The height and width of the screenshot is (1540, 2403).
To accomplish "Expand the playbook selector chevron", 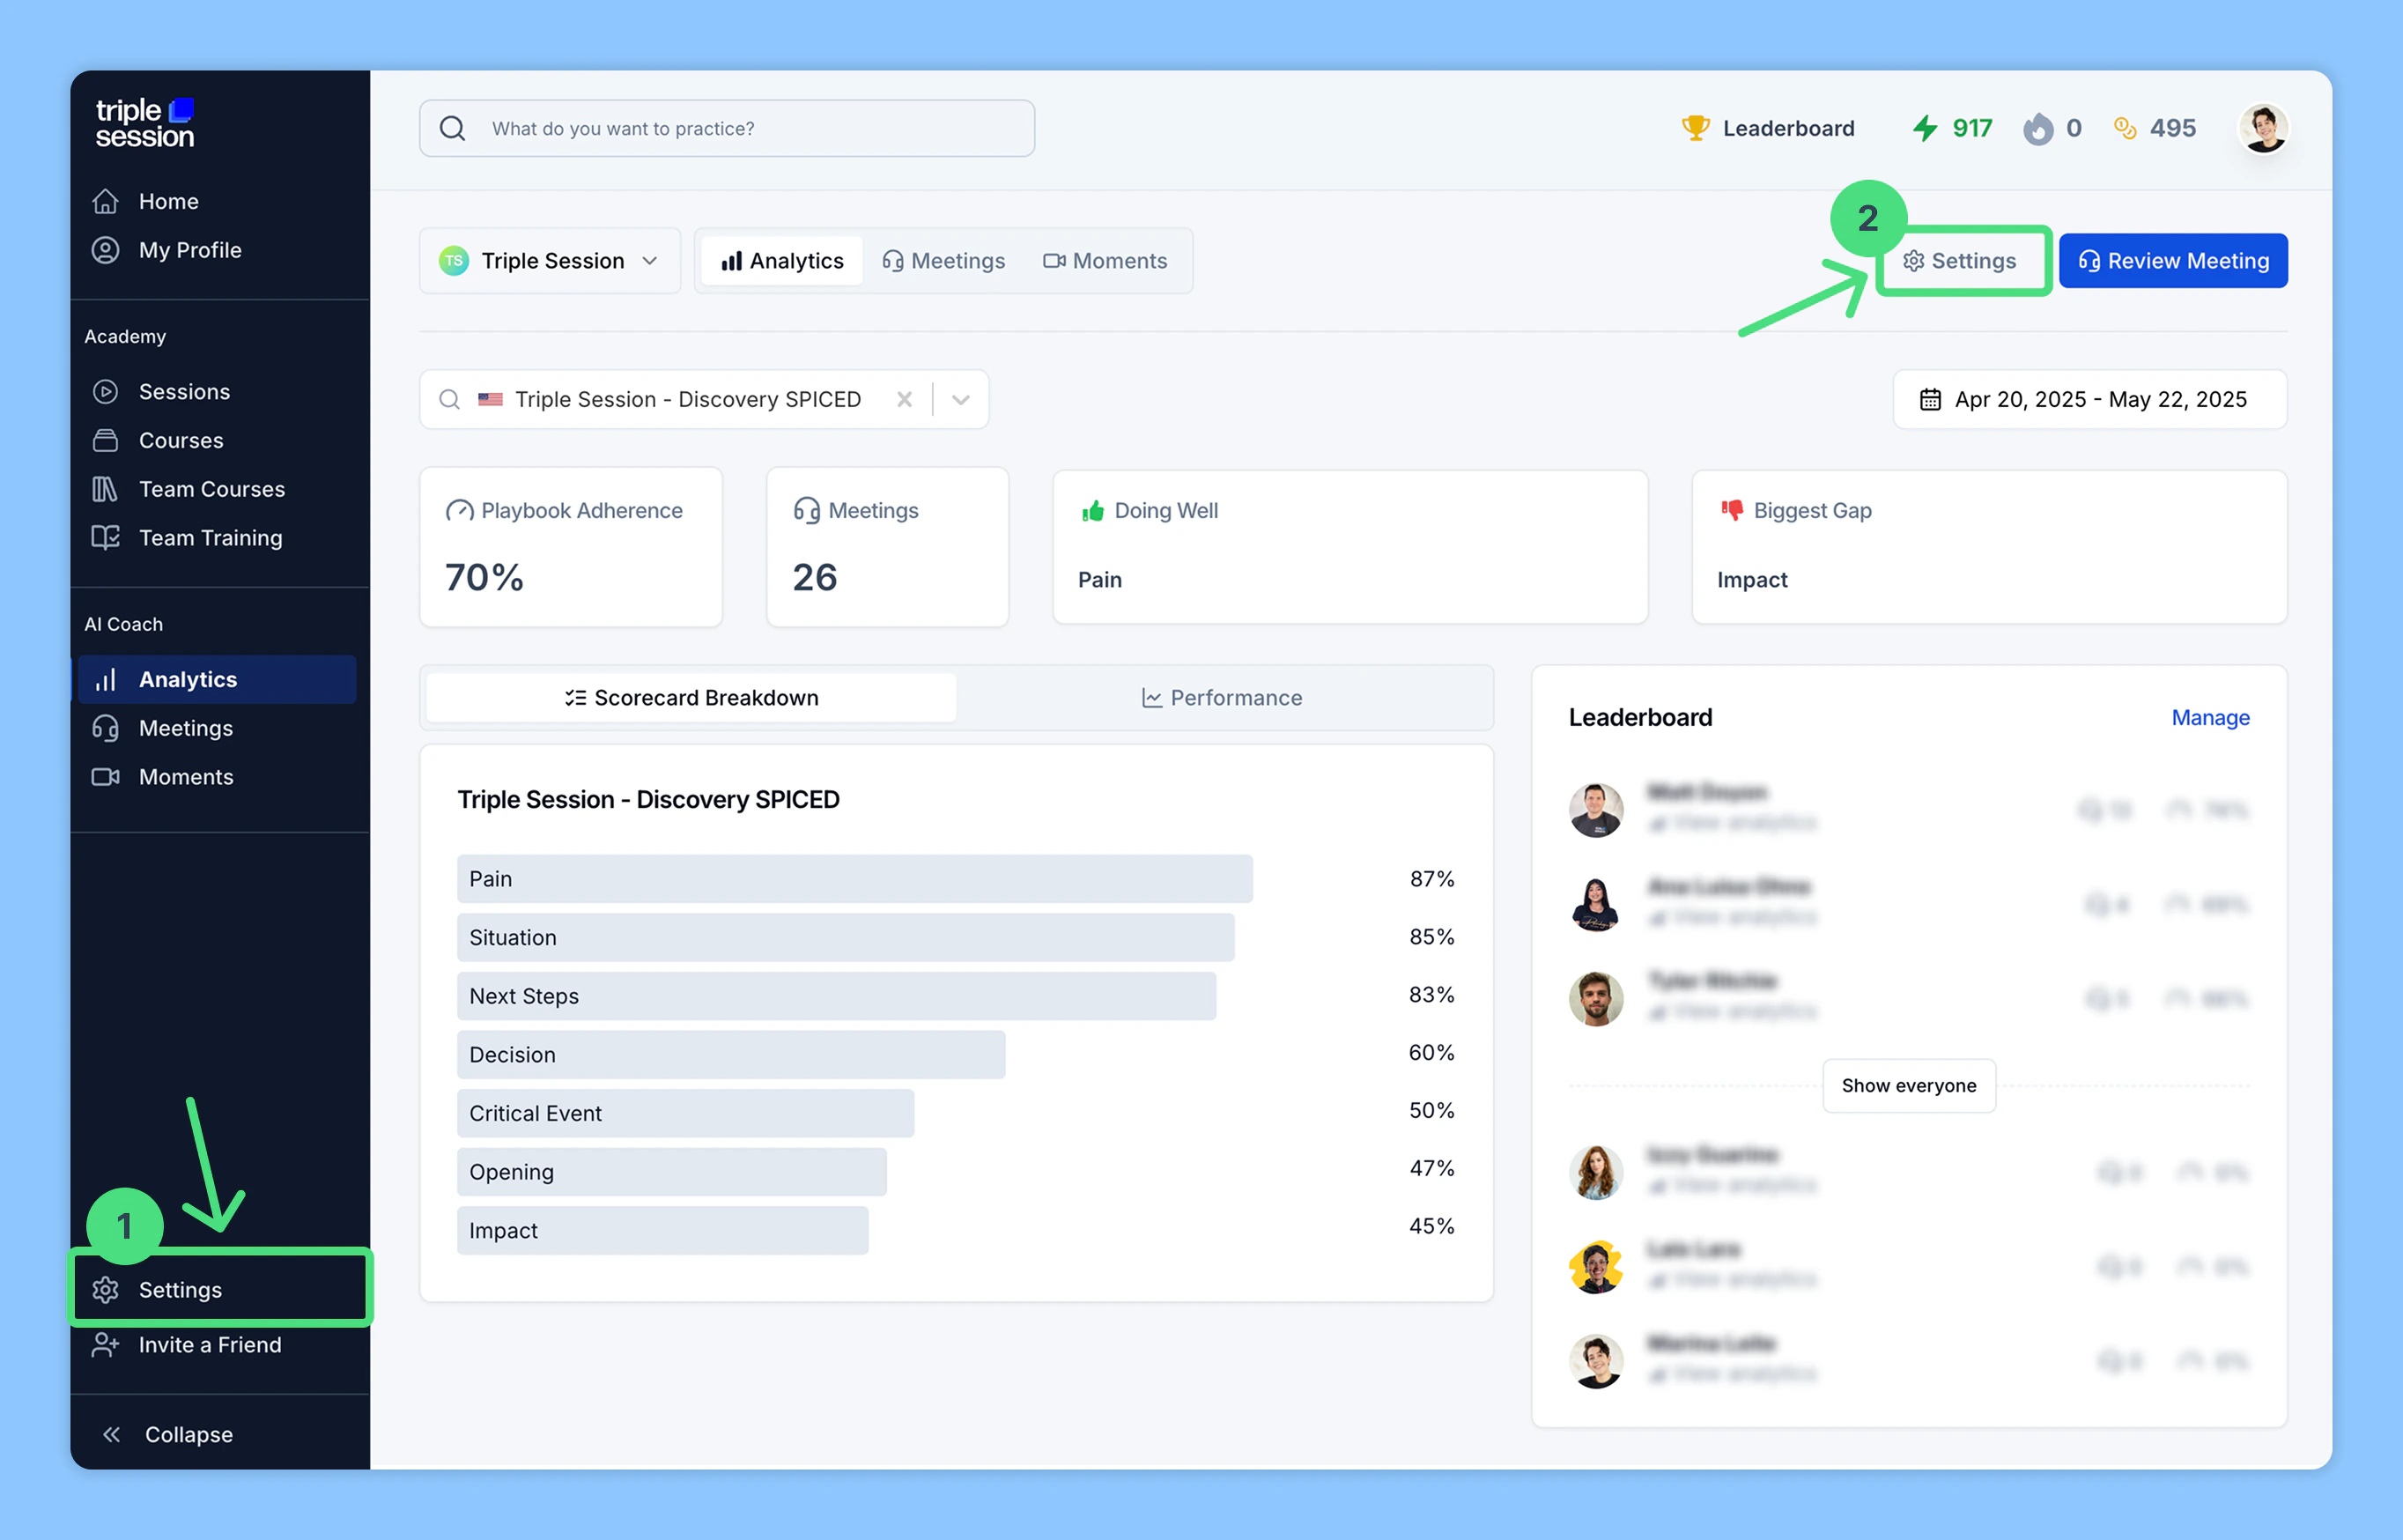I will pyautogui.click(x=961, y=400).
